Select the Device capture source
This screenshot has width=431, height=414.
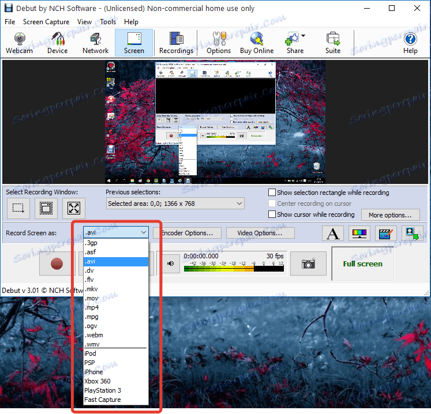click(58, 43)
